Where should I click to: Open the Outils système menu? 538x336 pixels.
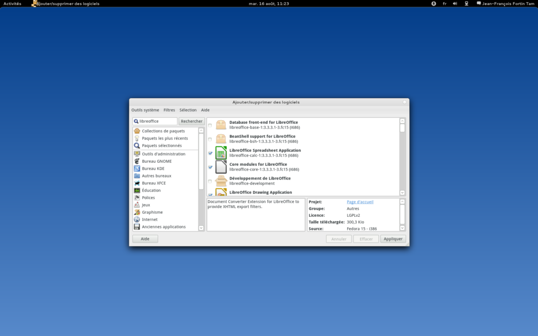point(145,110)
